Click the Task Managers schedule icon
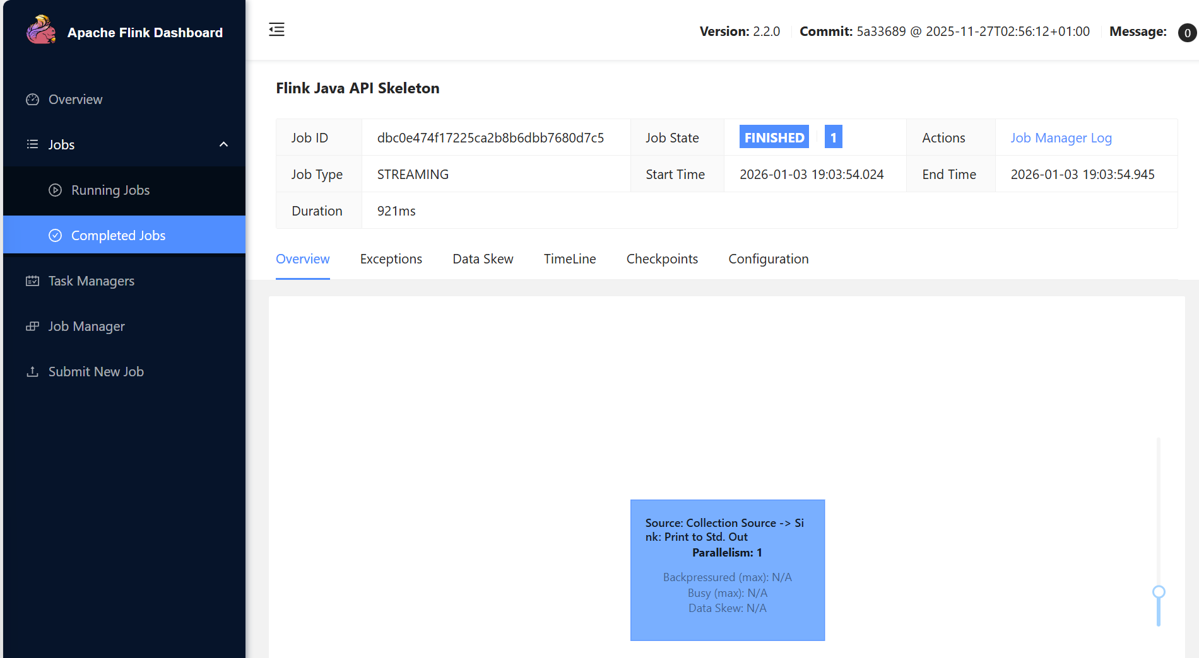This screenshot has width=1199, height=658. pos(32,280)
